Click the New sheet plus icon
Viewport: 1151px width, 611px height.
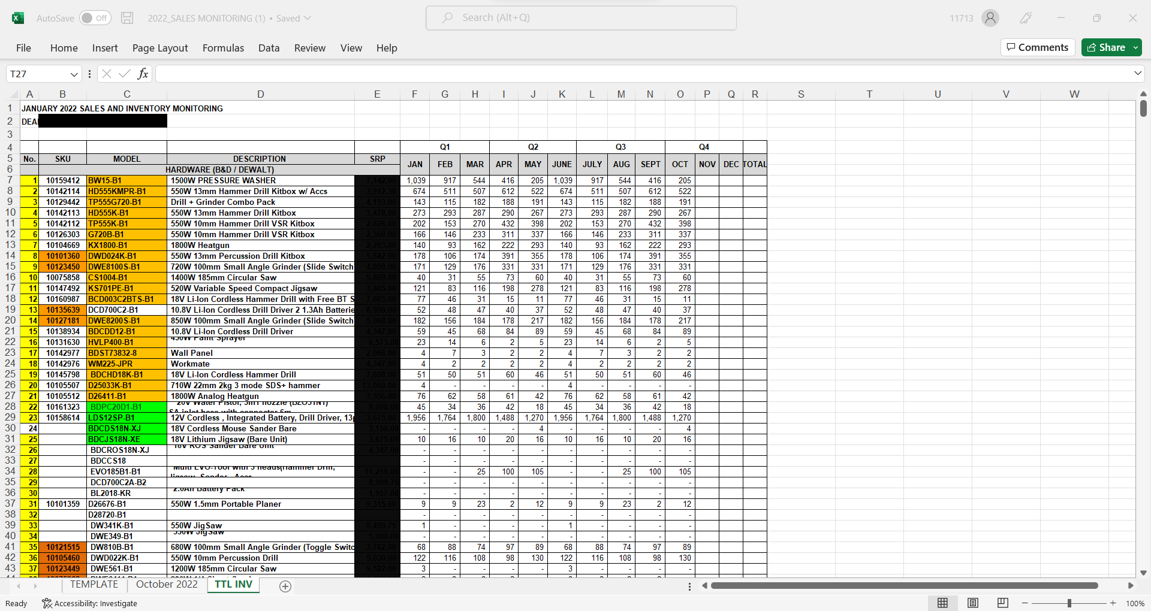click(285, 586)
